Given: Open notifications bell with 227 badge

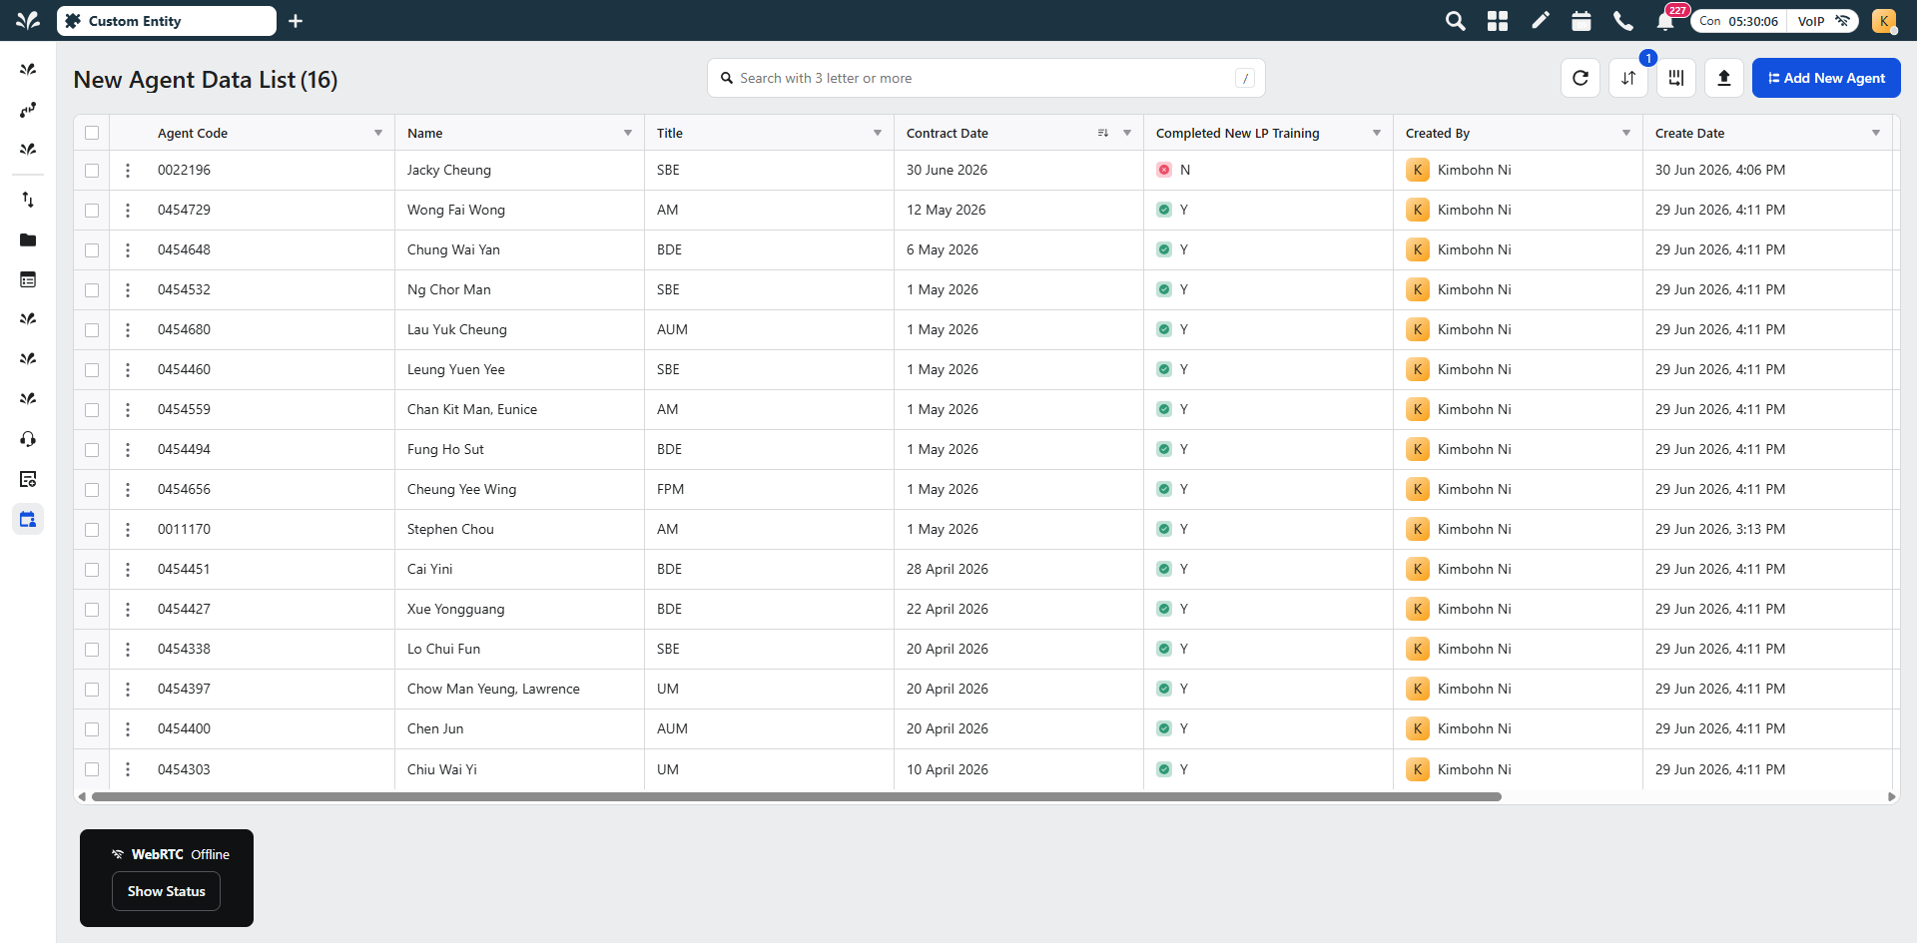Looking at the screenshot, I should 1665,21.
